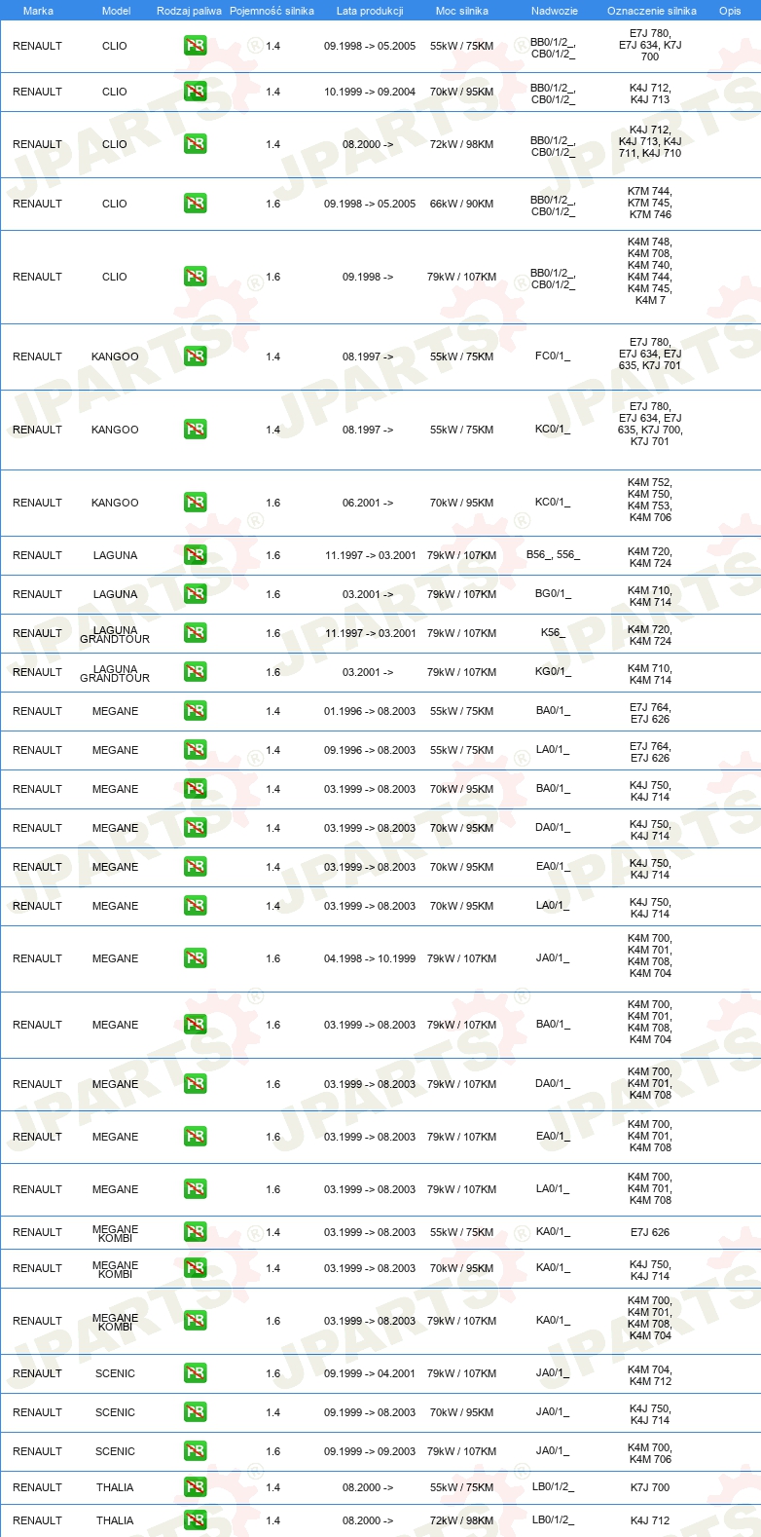This screenshot has height=1537, width=761.
Task: Click fuel icon in MEGANE KOMBI E7J 626 row
Action: pos(196,1232)
